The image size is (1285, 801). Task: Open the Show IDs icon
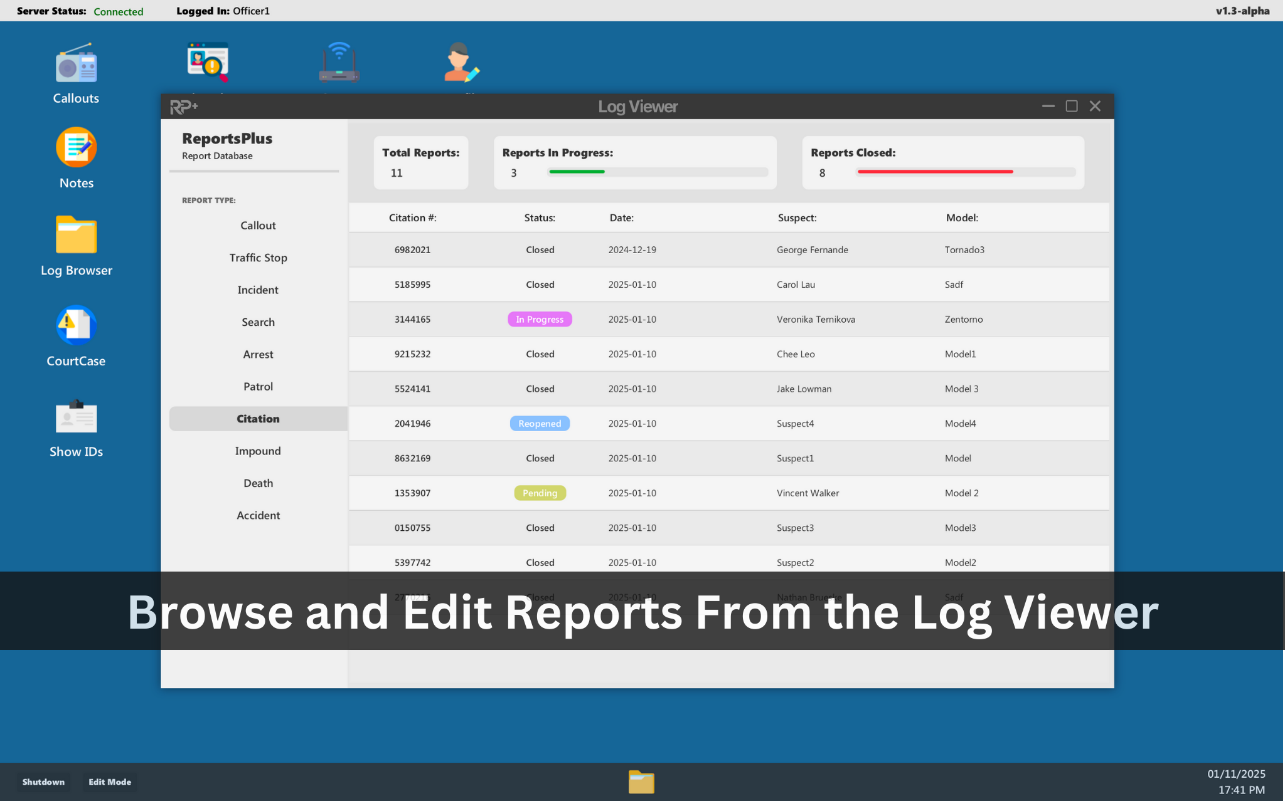(x=76, y=417)
